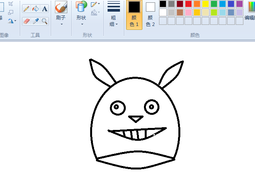Viewport: 255px width, 178px height.
Task: Pick the turquoise blue color swatch
Action: click(x=222, y=4)
